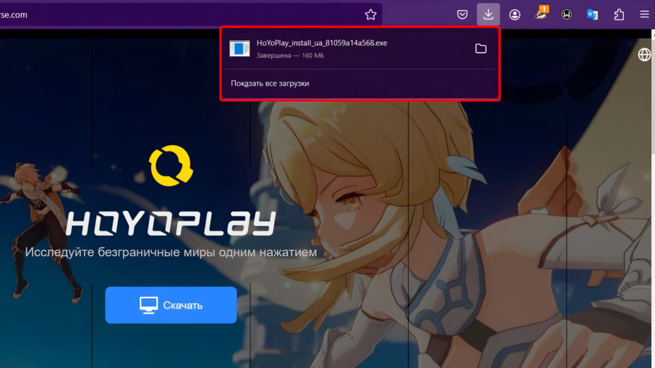Open the globe language selector
655x368 pixels.
tap(645, 55)
